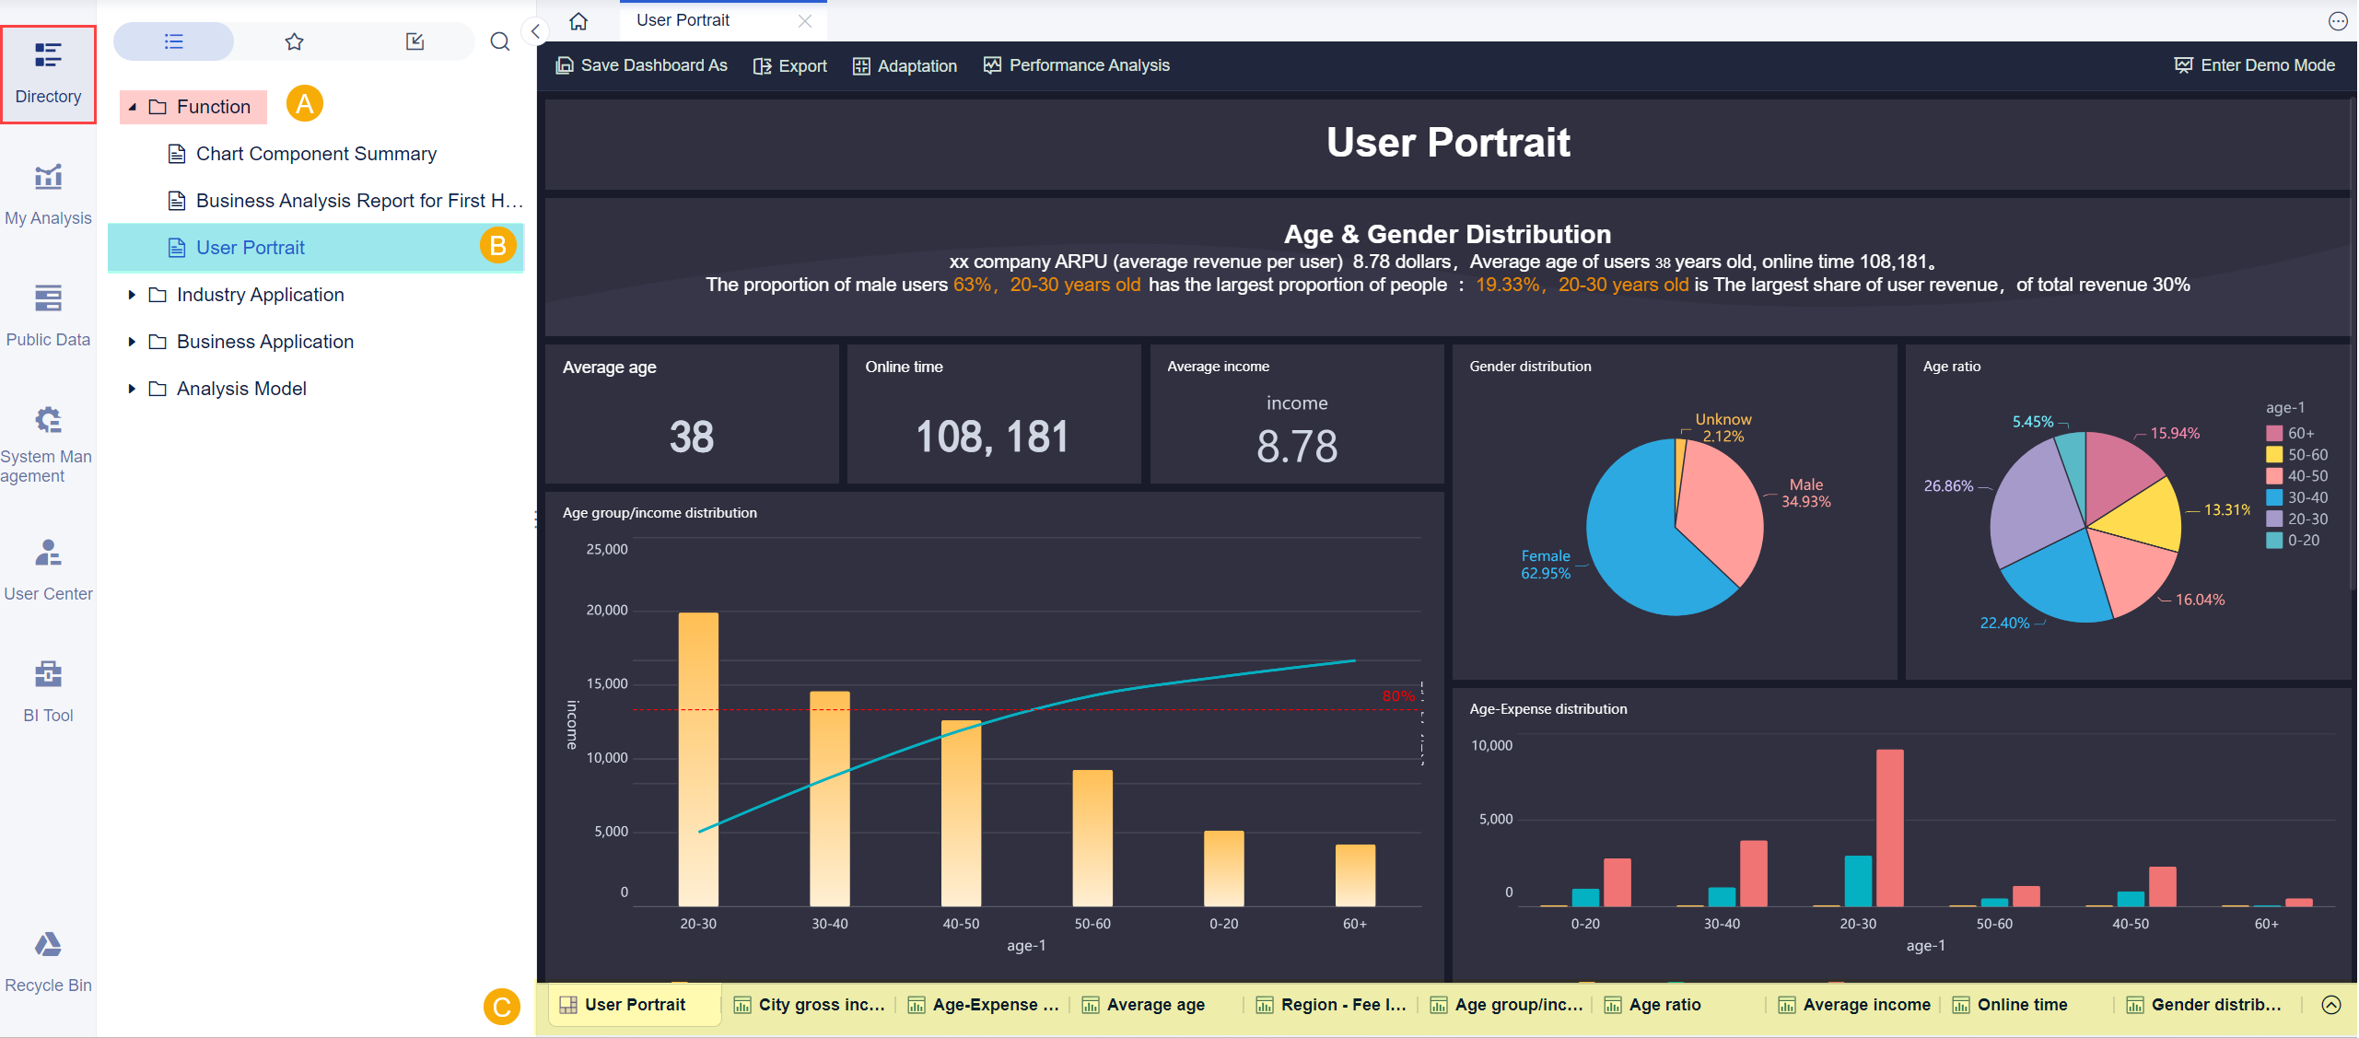This screenshot has width=2359, height=1038.
Task: Open the Directory sidebar section
Action: 48,74
